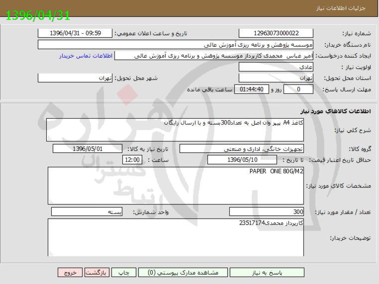The height and width of the screenshot is (284, 379).
Task: Select the general description text area 'کاغذ A4'
Action: pyautogui.click(x=175, y=130)
